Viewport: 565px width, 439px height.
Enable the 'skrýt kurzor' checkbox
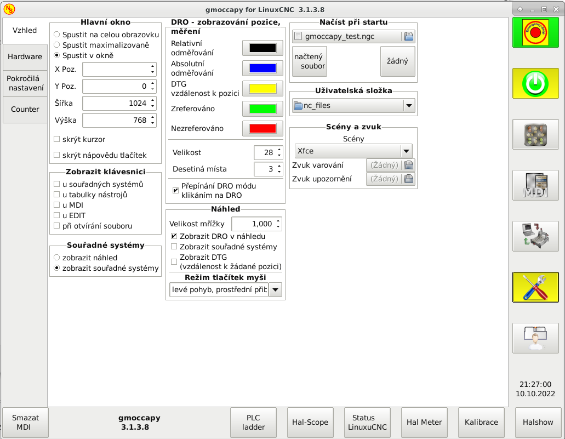click(x=57, y=139)
